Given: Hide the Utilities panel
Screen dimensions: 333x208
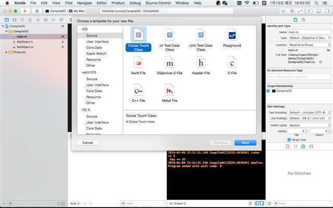Looking at the screenshot, I should click(327, 11).
